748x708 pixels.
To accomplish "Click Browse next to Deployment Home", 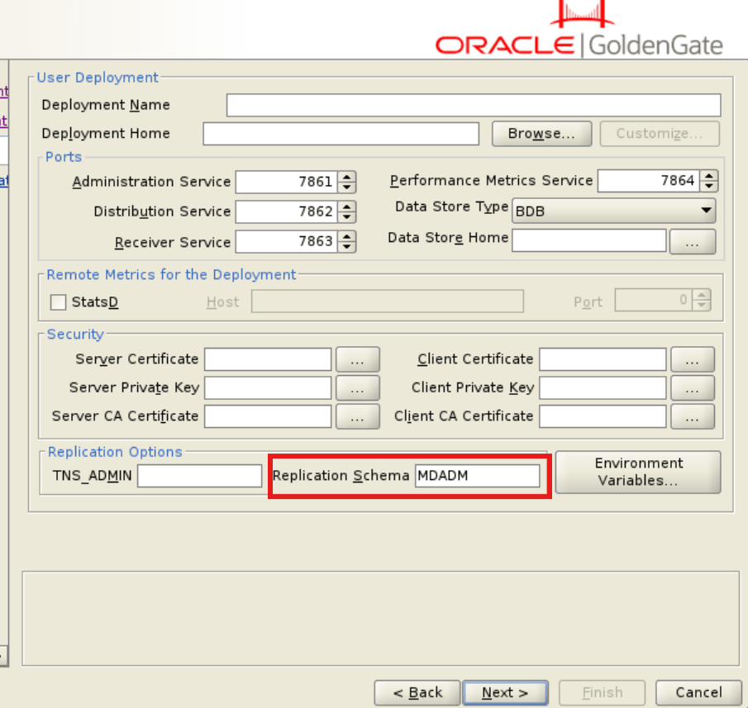I will (x=541, y=133).
